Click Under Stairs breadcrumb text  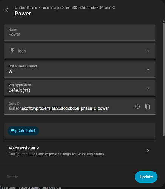pos(26,8)
